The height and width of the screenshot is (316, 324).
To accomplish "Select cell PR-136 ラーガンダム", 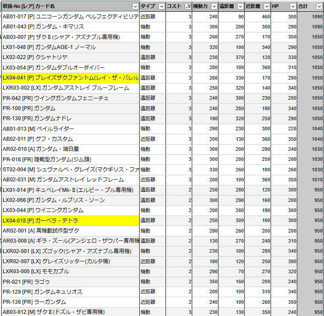I will point(70,302).
